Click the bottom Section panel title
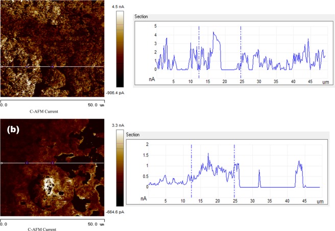This screenshot has width=335, height=231. click(x=134, y=135)
